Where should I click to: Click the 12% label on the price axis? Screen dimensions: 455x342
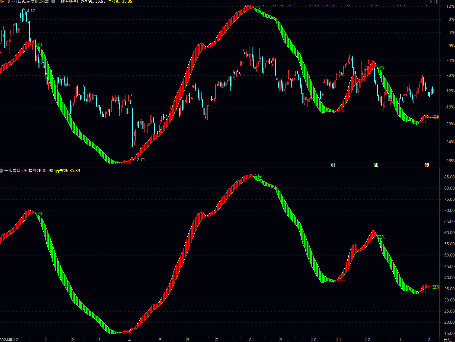point(451,6)
